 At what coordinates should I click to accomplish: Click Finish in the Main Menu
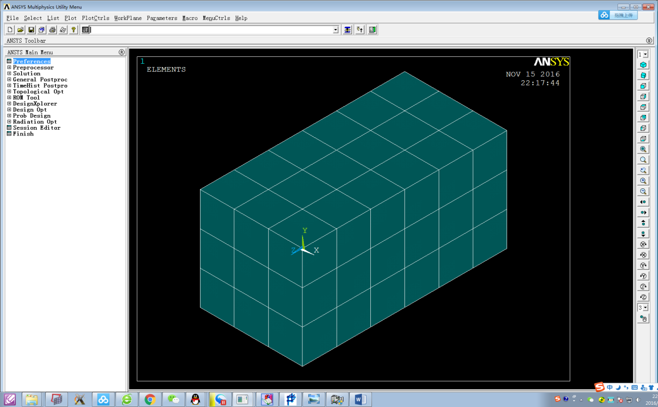(x=23, y=134)
